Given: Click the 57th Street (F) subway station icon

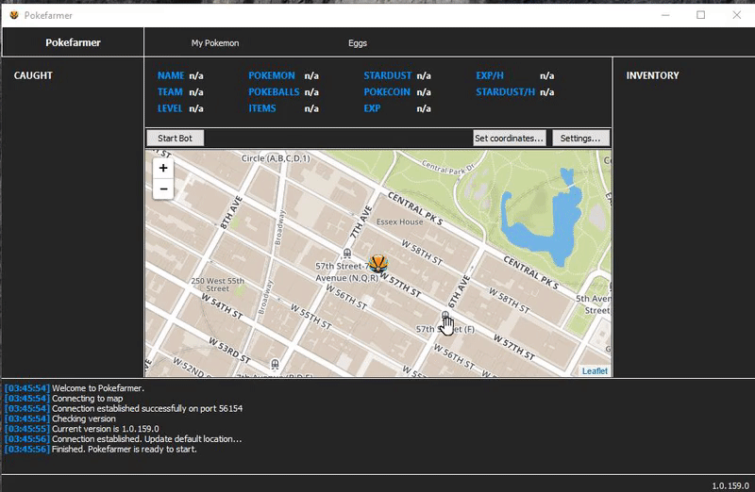Looking at the screenshot, I should pyautogui.click(x=445, y=315).
